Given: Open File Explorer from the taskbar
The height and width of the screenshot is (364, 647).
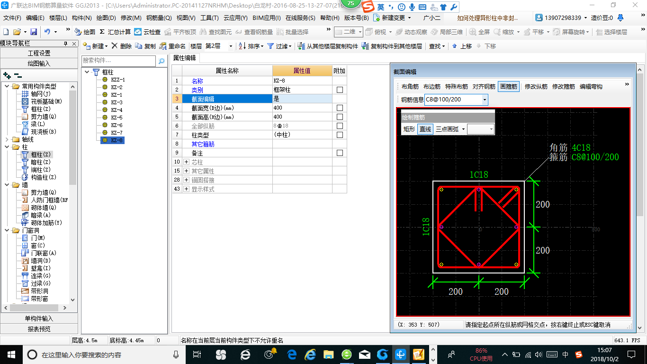Looking at the screenshot, I should tap(329, 354).
